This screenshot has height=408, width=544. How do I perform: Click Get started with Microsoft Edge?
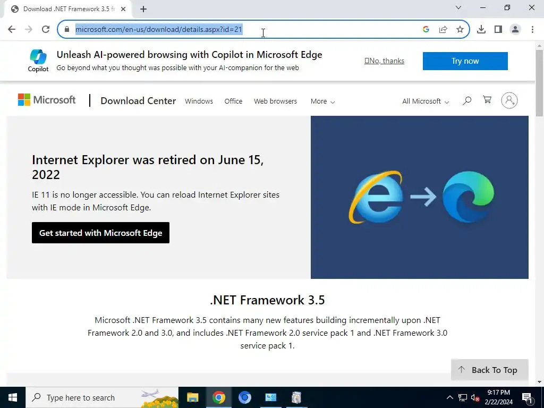100,233
